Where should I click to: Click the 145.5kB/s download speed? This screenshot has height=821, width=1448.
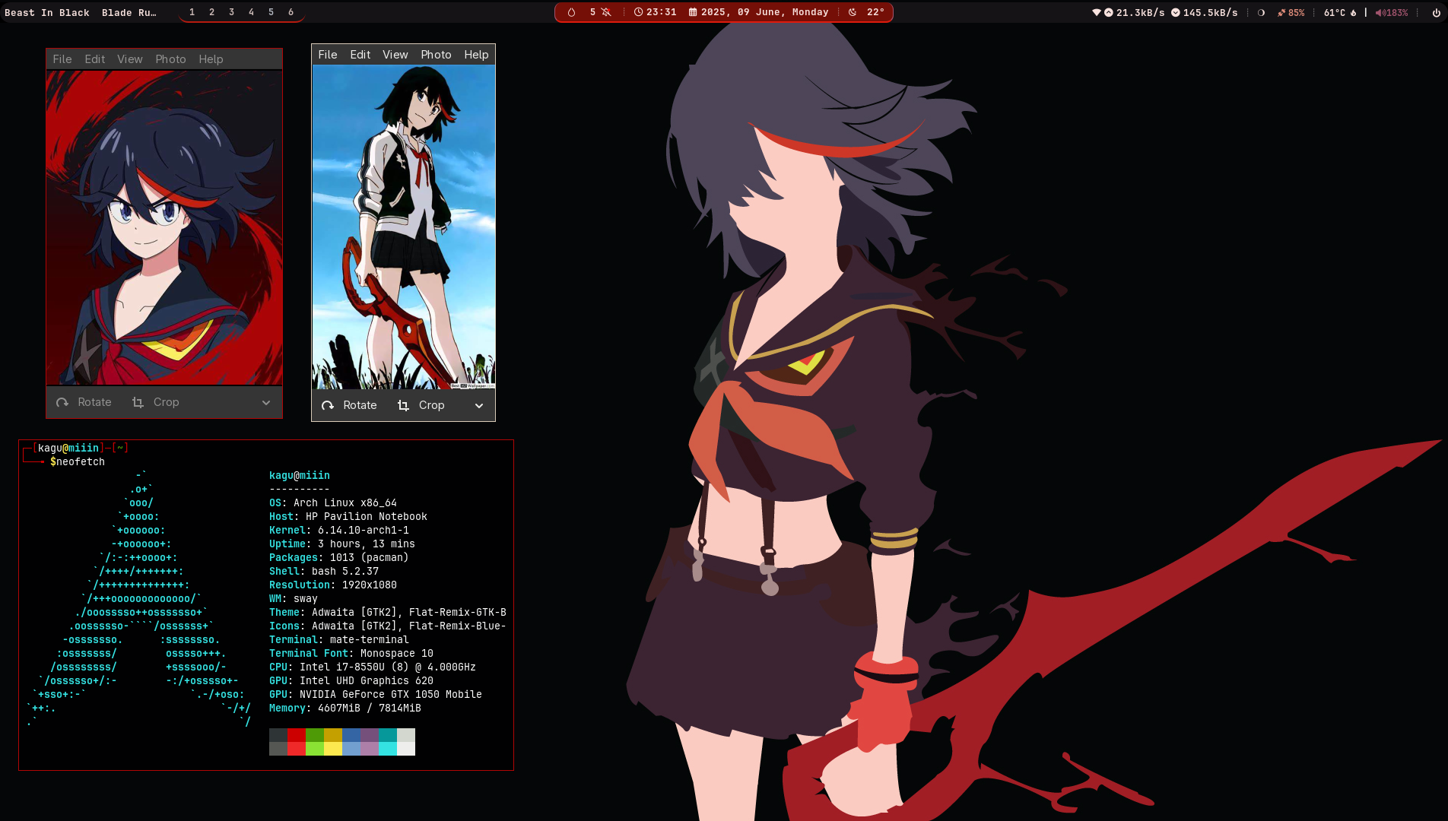click(x=1210, y=12)
